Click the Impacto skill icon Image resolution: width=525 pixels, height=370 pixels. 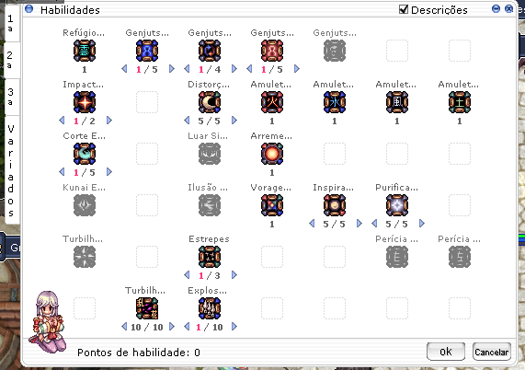tap(85, 102)
